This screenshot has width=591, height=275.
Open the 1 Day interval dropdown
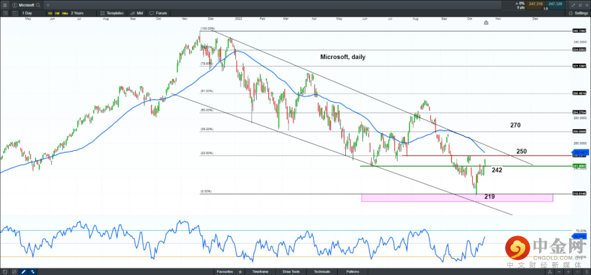[28, 13]
